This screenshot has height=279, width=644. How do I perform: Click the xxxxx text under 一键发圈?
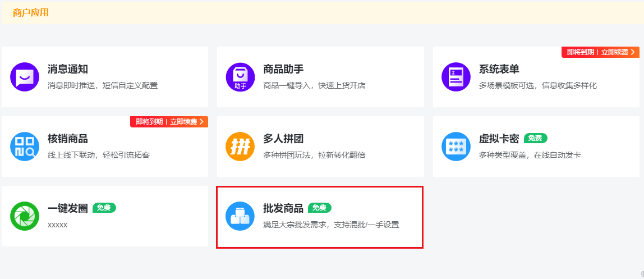pyautogui.click(x=57, y=225)
